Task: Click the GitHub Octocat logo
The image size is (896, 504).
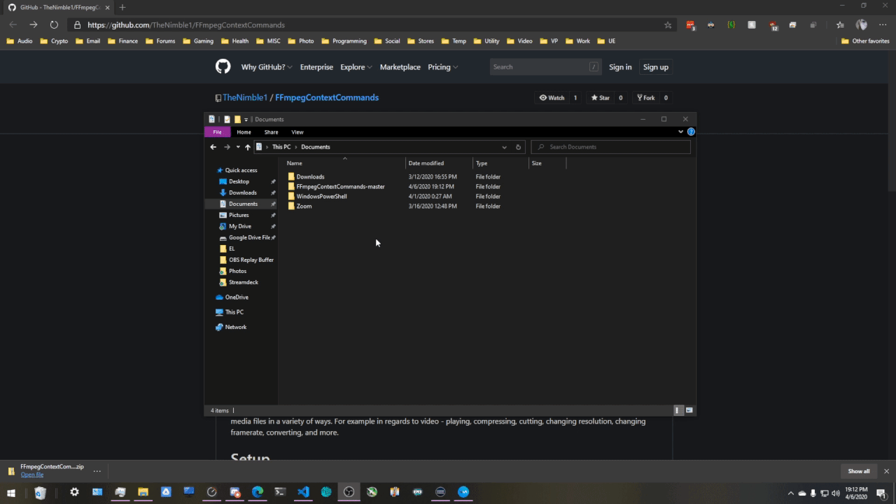Action: pyautogui.click(x=223, y=66)
